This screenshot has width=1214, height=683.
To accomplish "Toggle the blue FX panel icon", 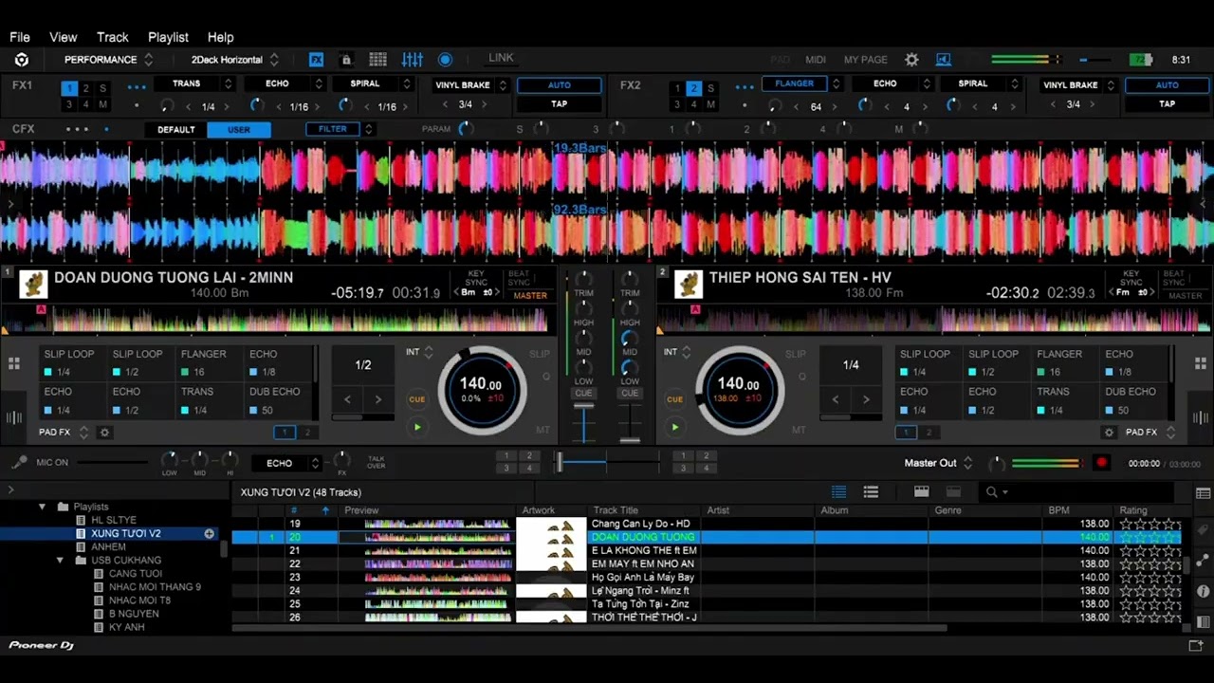I will coord(317,60).
